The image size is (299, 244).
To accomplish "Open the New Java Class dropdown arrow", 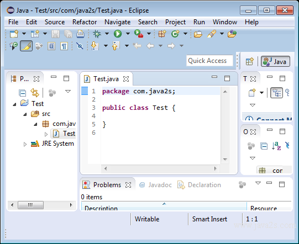I will (x=185, y=34).
